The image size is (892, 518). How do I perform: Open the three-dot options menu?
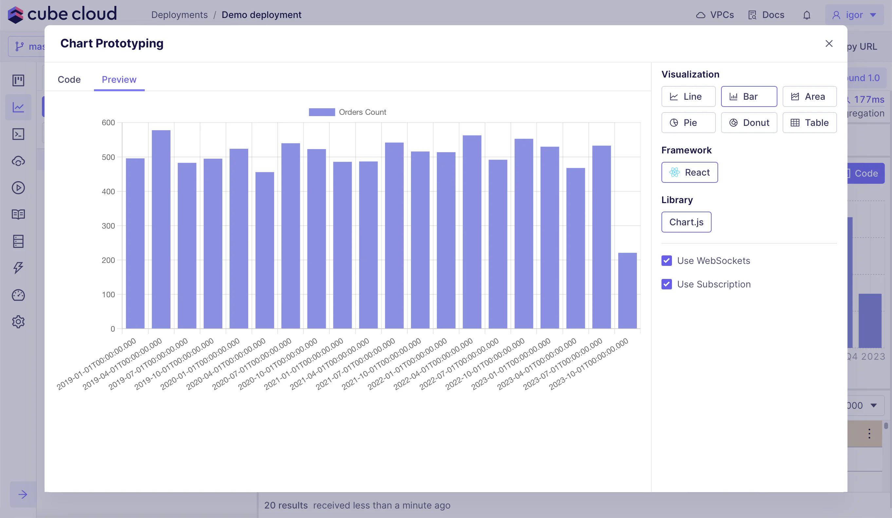869,434
